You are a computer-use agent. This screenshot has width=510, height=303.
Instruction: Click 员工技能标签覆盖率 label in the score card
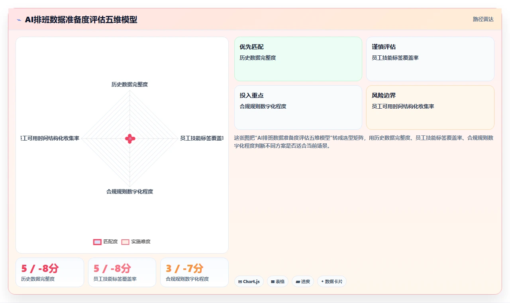point(115,279)
